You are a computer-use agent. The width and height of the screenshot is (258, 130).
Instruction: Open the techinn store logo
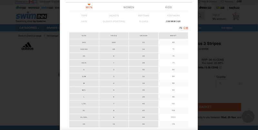[235, 7]
